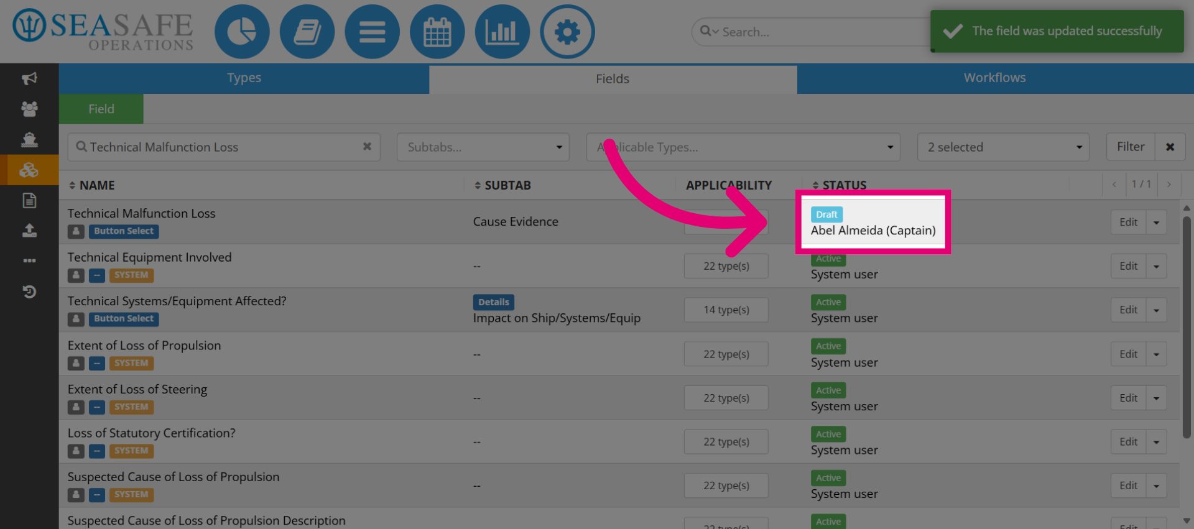
Task: Open the announcements megaphone sidebar icon
Action: click(29, 78)
